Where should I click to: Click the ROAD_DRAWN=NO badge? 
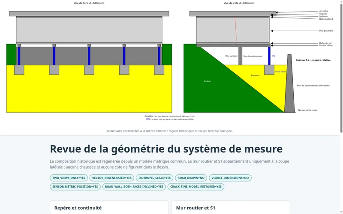pyautogui.click(x=191, y=178)
